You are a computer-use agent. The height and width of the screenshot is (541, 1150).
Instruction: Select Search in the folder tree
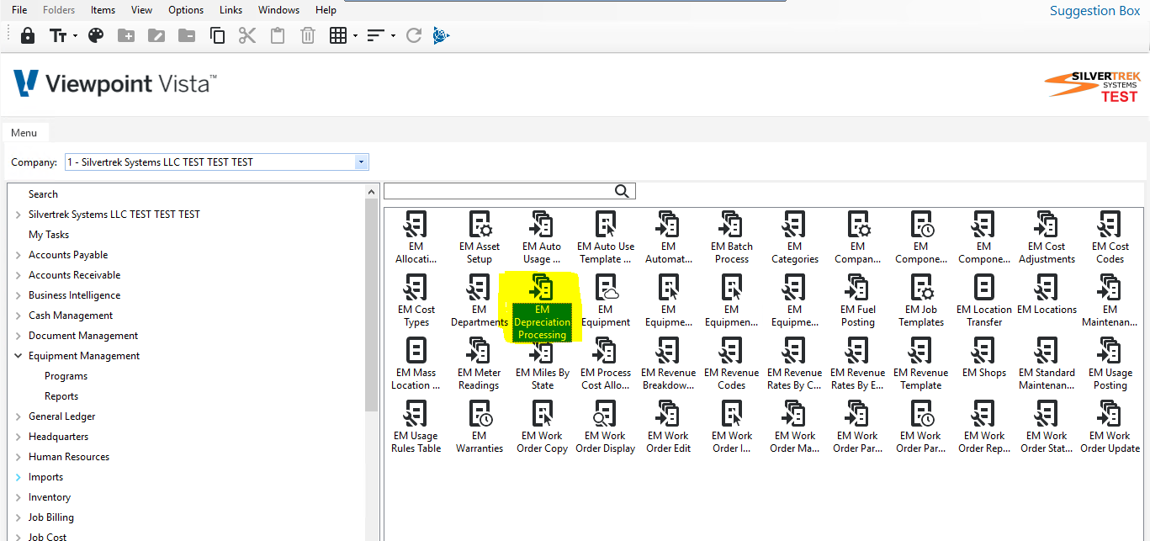pyautogui.click(x=43, y=194)
